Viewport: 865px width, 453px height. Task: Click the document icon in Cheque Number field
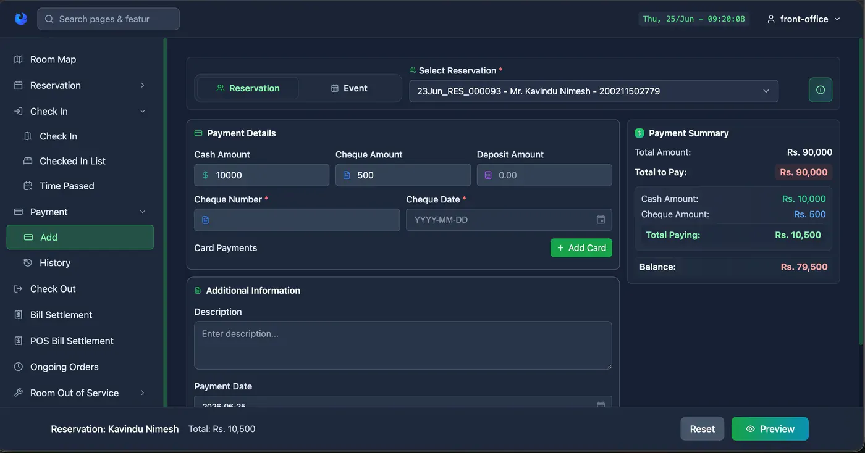(206, 220)
